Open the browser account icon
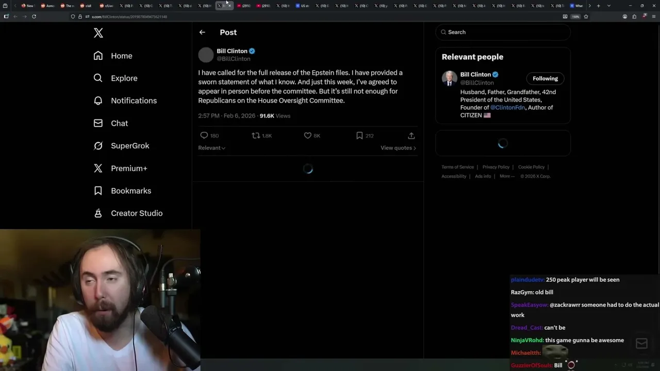660x371 pixels. pos(625,16)
